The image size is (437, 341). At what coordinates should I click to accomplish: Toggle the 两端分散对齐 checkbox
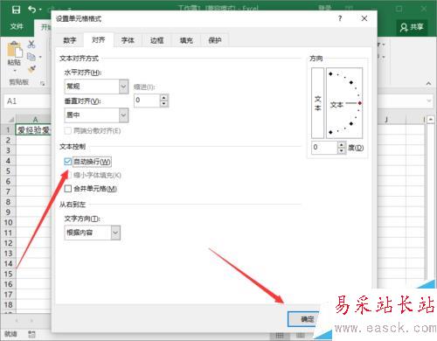(x=67, y=131)
